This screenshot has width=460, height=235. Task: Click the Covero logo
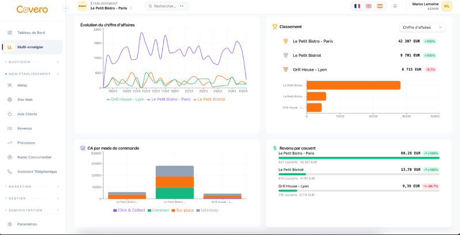(32, 9)
